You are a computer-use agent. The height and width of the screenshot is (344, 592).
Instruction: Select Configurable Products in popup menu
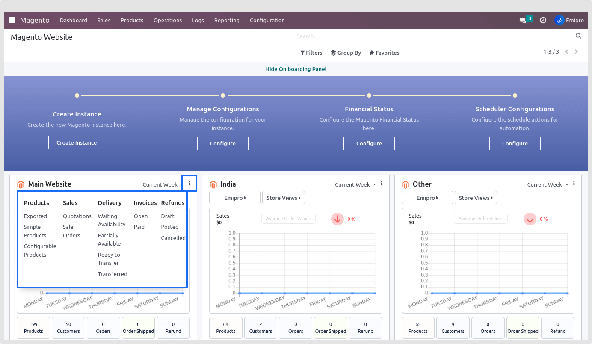pyautogui.click(x=40, y=250)
